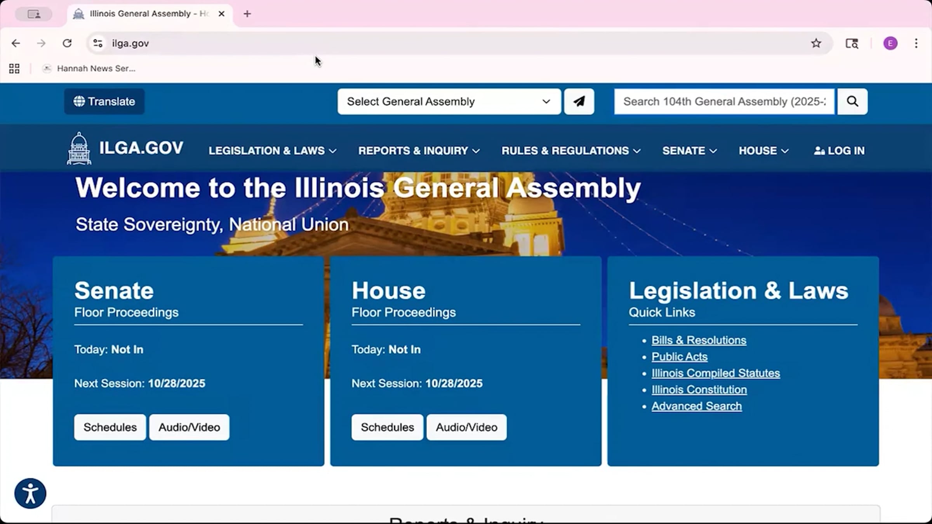Expand the House navigation menu
932x524 pixels.
(x=763, y=151)
